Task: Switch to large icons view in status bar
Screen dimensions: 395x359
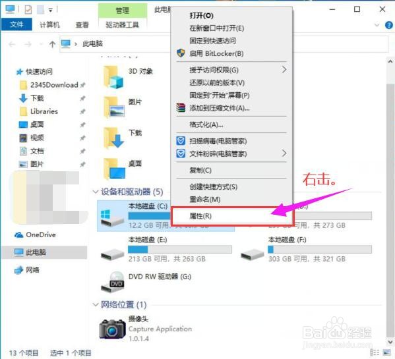Action: coord(386,352)
